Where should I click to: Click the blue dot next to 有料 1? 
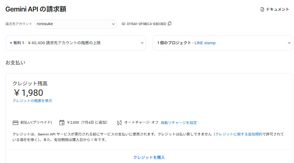click(x=11, y=43)
